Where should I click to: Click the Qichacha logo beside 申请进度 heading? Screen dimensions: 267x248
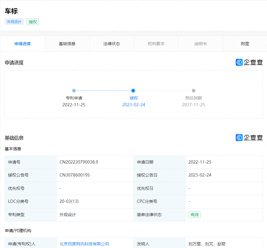[x=249, y=62]
